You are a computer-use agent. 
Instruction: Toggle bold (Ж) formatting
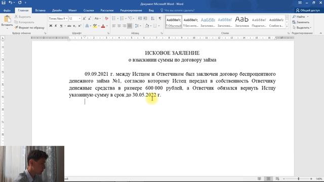51,26
